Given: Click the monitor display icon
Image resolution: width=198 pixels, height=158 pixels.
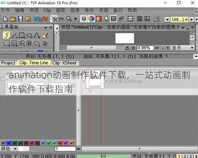Looking at the screenshot, I should click(x=157, y=19).
